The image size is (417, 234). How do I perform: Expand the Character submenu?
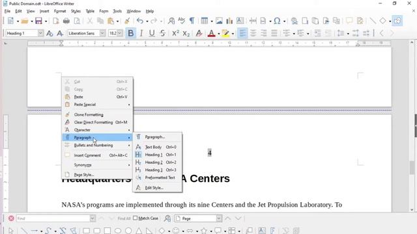(97, 130)
